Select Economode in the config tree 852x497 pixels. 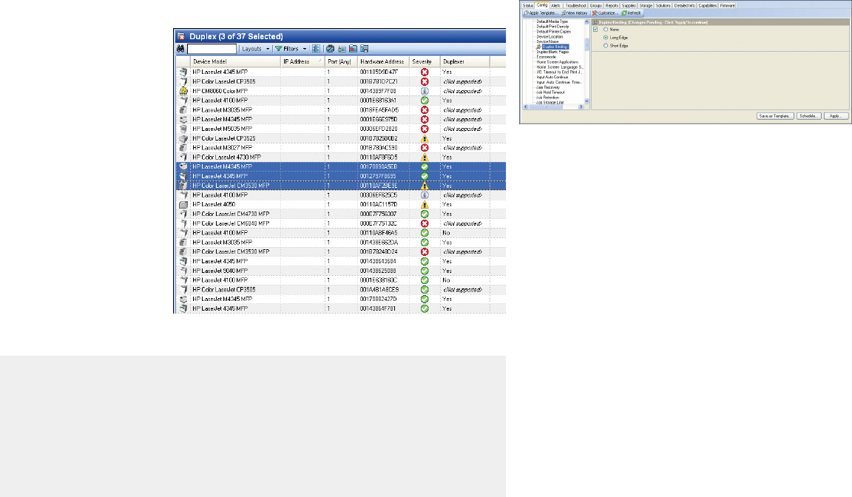pyautogui.click(x=546, y=57)
